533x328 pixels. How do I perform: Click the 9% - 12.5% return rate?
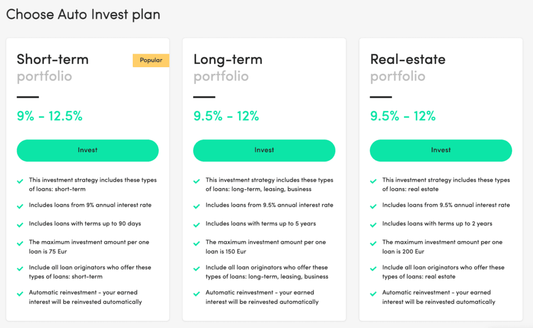pyautogui.click(x=49, y=116)
